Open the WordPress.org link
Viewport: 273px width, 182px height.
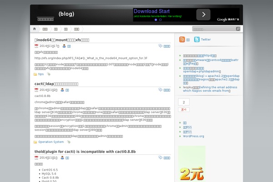click(193, 136)
